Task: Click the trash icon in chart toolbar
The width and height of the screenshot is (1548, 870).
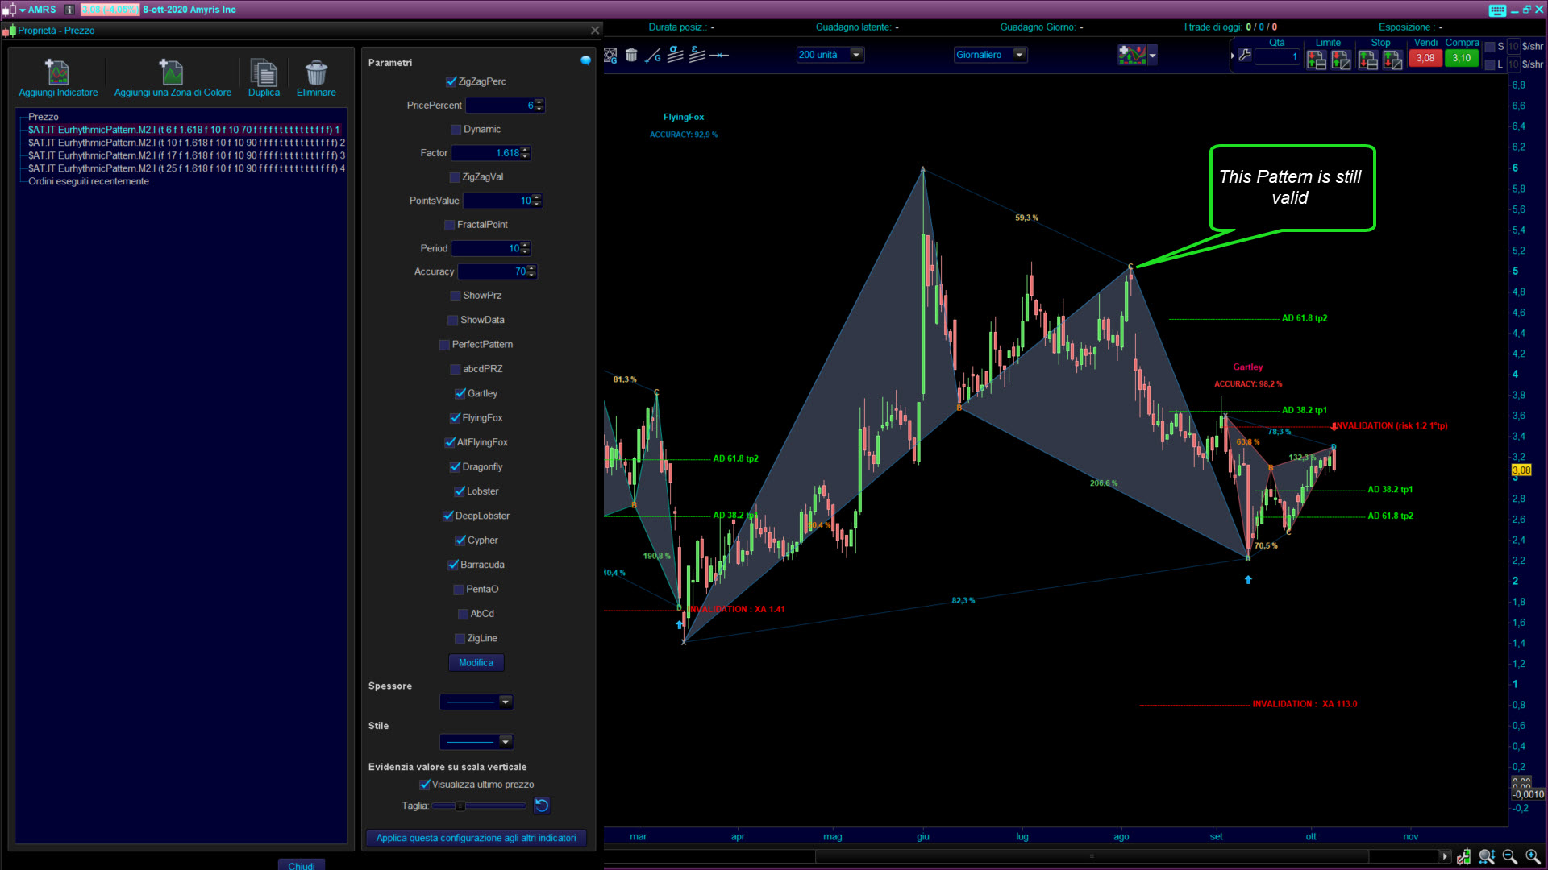Action: tap(631, 55)
